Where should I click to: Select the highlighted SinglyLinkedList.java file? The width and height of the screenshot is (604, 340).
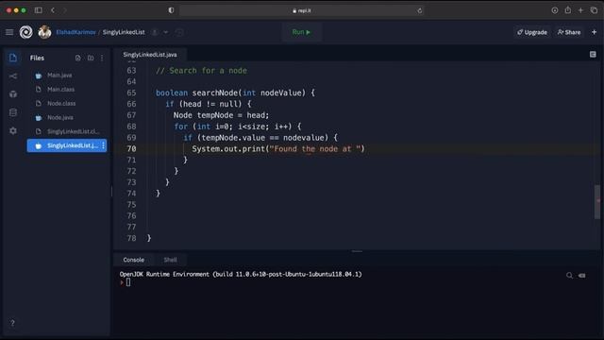click(67, 145)
